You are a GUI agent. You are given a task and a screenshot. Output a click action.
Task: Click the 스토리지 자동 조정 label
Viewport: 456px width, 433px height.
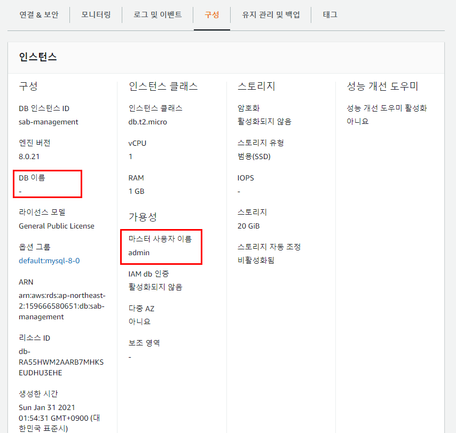click(x=269, y=247)
